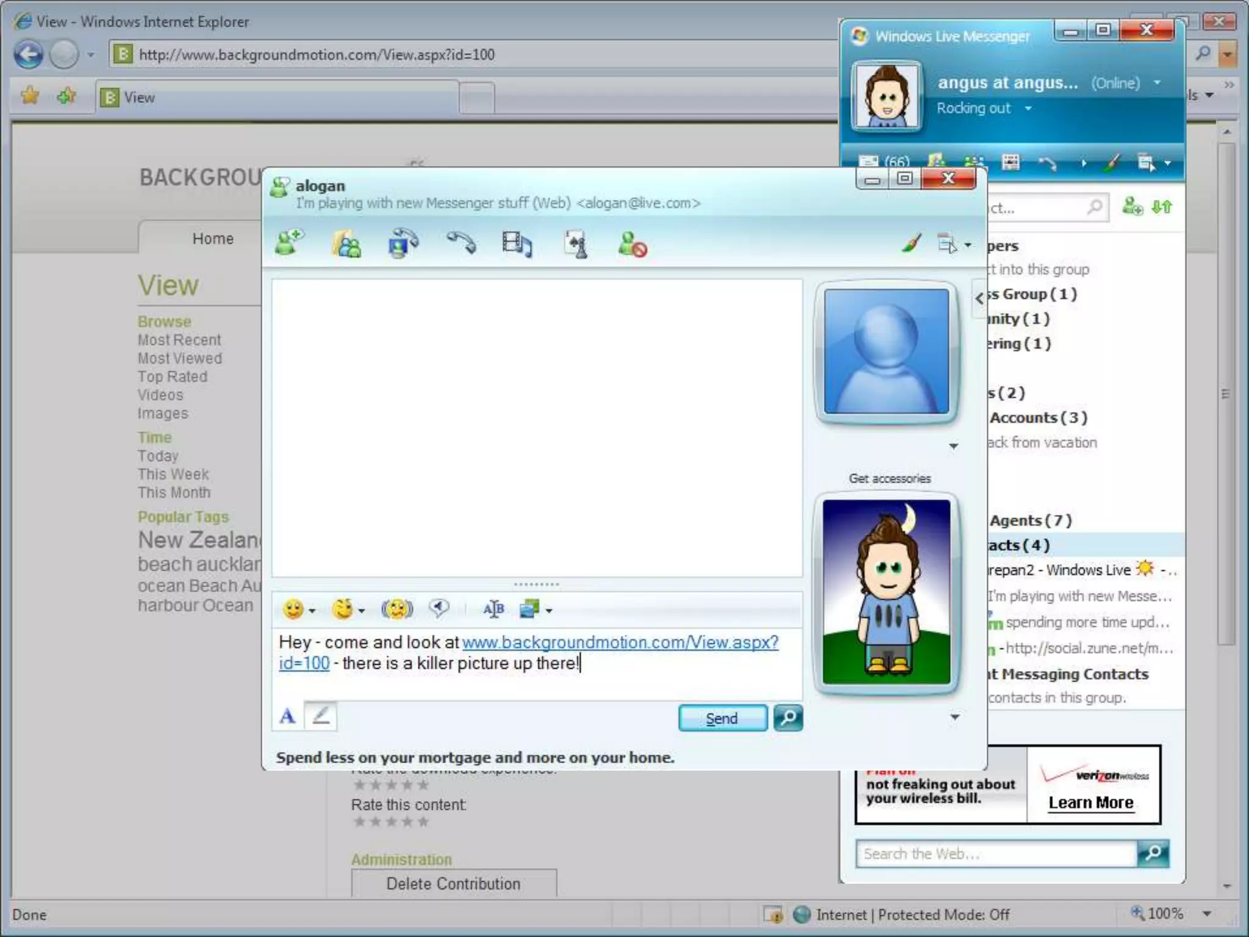The image size is (1249, 937).
Task: Open a new blank tab in IE
Action: [x=477, y=98]
